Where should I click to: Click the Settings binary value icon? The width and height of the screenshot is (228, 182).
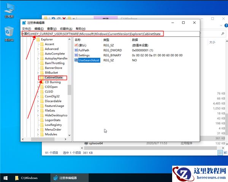(76, 55)
